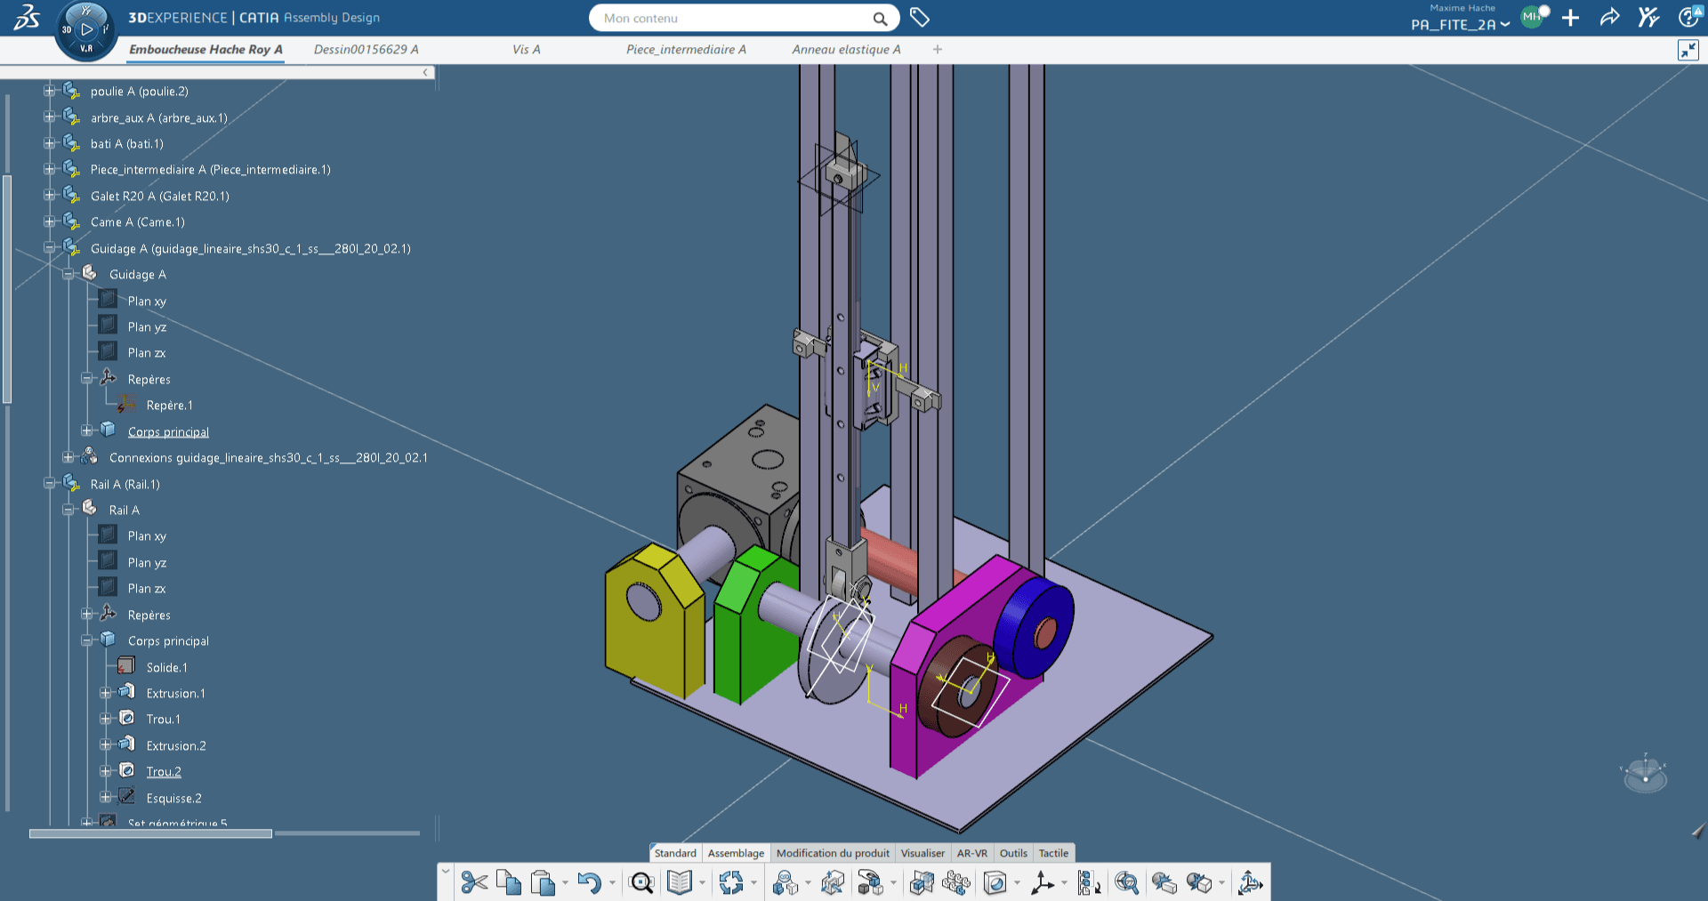
Task: Click the magnifier search icon in toolbar
Action: 641,882
